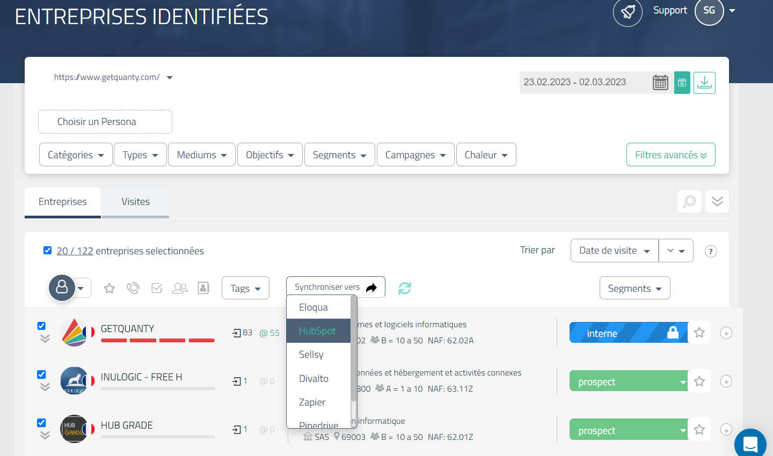
Task: Open the Segments filter dropdown in filter bar
Action: [x=339, y=155]
